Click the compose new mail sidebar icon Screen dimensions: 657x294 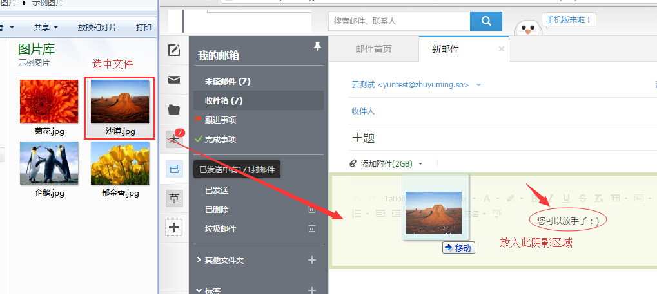pos(174,50)
